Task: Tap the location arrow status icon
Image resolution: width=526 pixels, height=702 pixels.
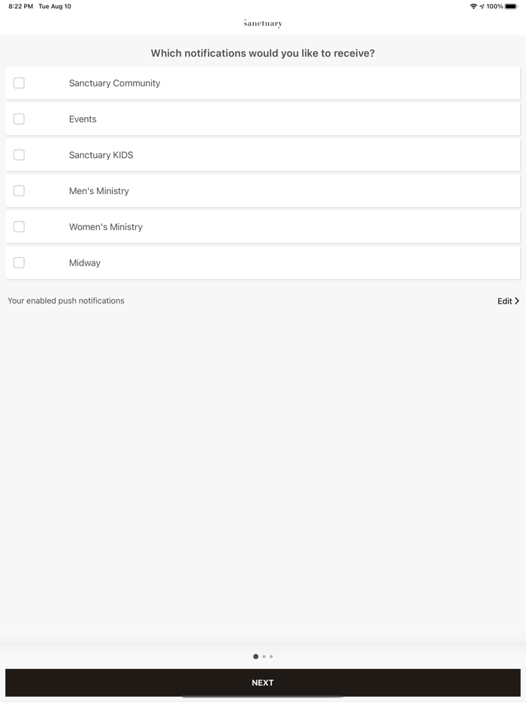Action: pos(482,6)
